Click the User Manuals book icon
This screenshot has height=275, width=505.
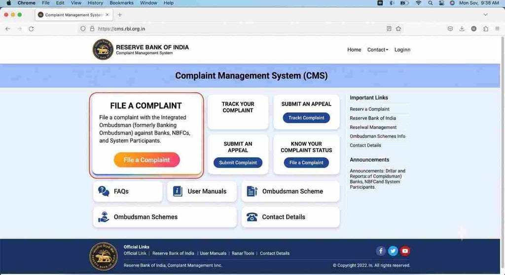[178, 191]
